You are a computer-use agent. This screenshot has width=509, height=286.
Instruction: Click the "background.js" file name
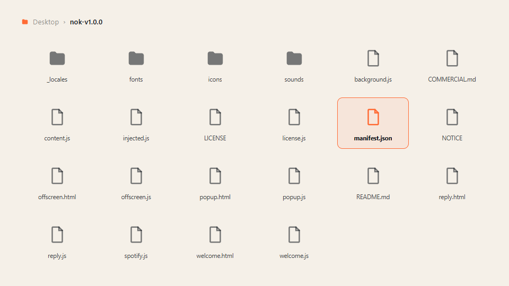click(373, 79)
